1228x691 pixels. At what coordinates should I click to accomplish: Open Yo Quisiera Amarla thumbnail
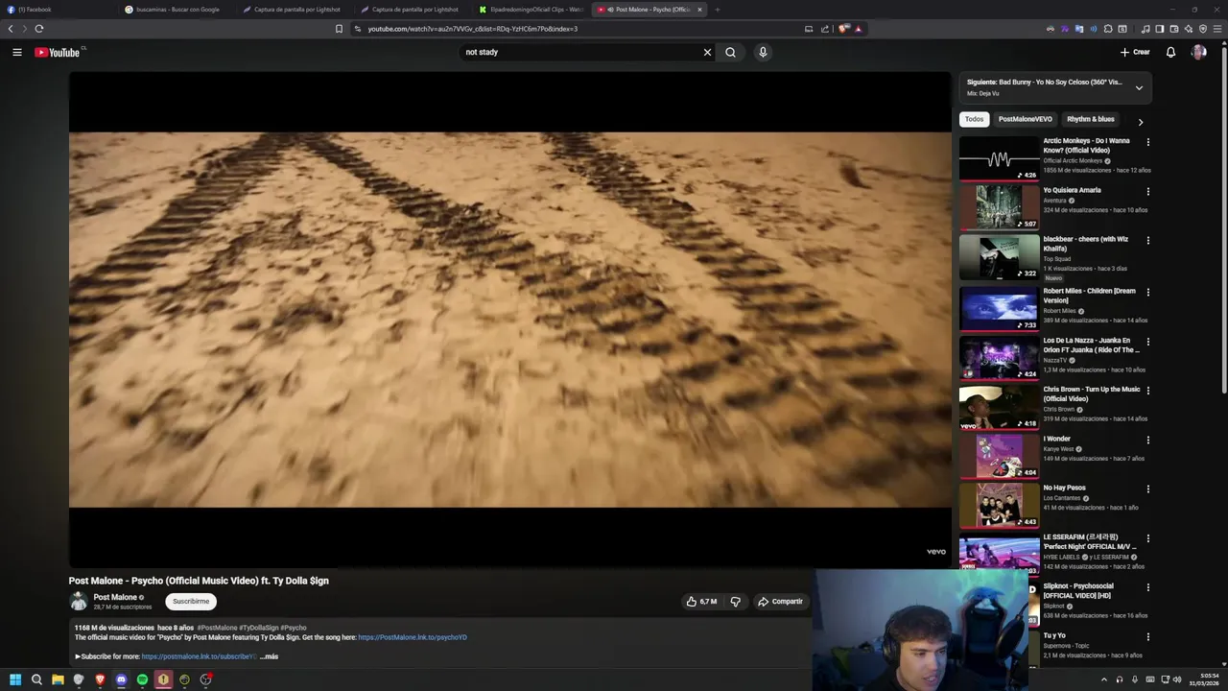tap(999, 207)
